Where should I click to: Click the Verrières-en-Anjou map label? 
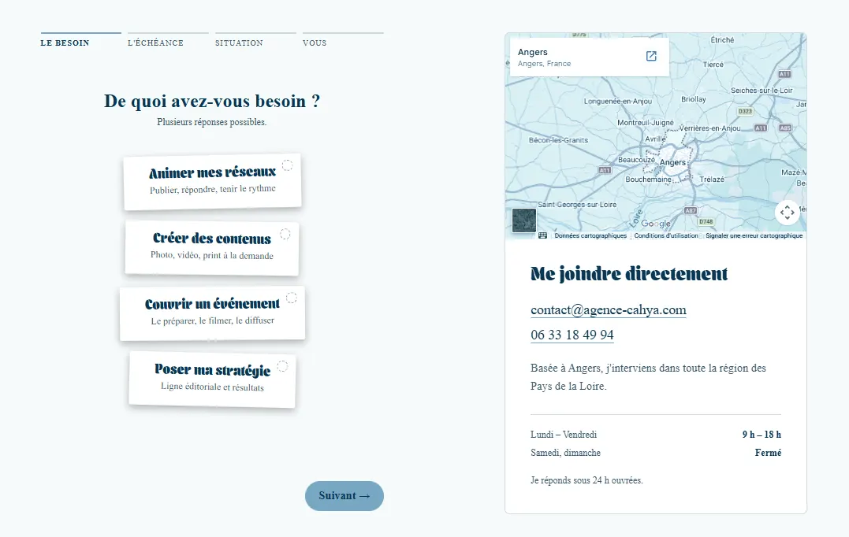pyautogui.click(x=709, y=128)
